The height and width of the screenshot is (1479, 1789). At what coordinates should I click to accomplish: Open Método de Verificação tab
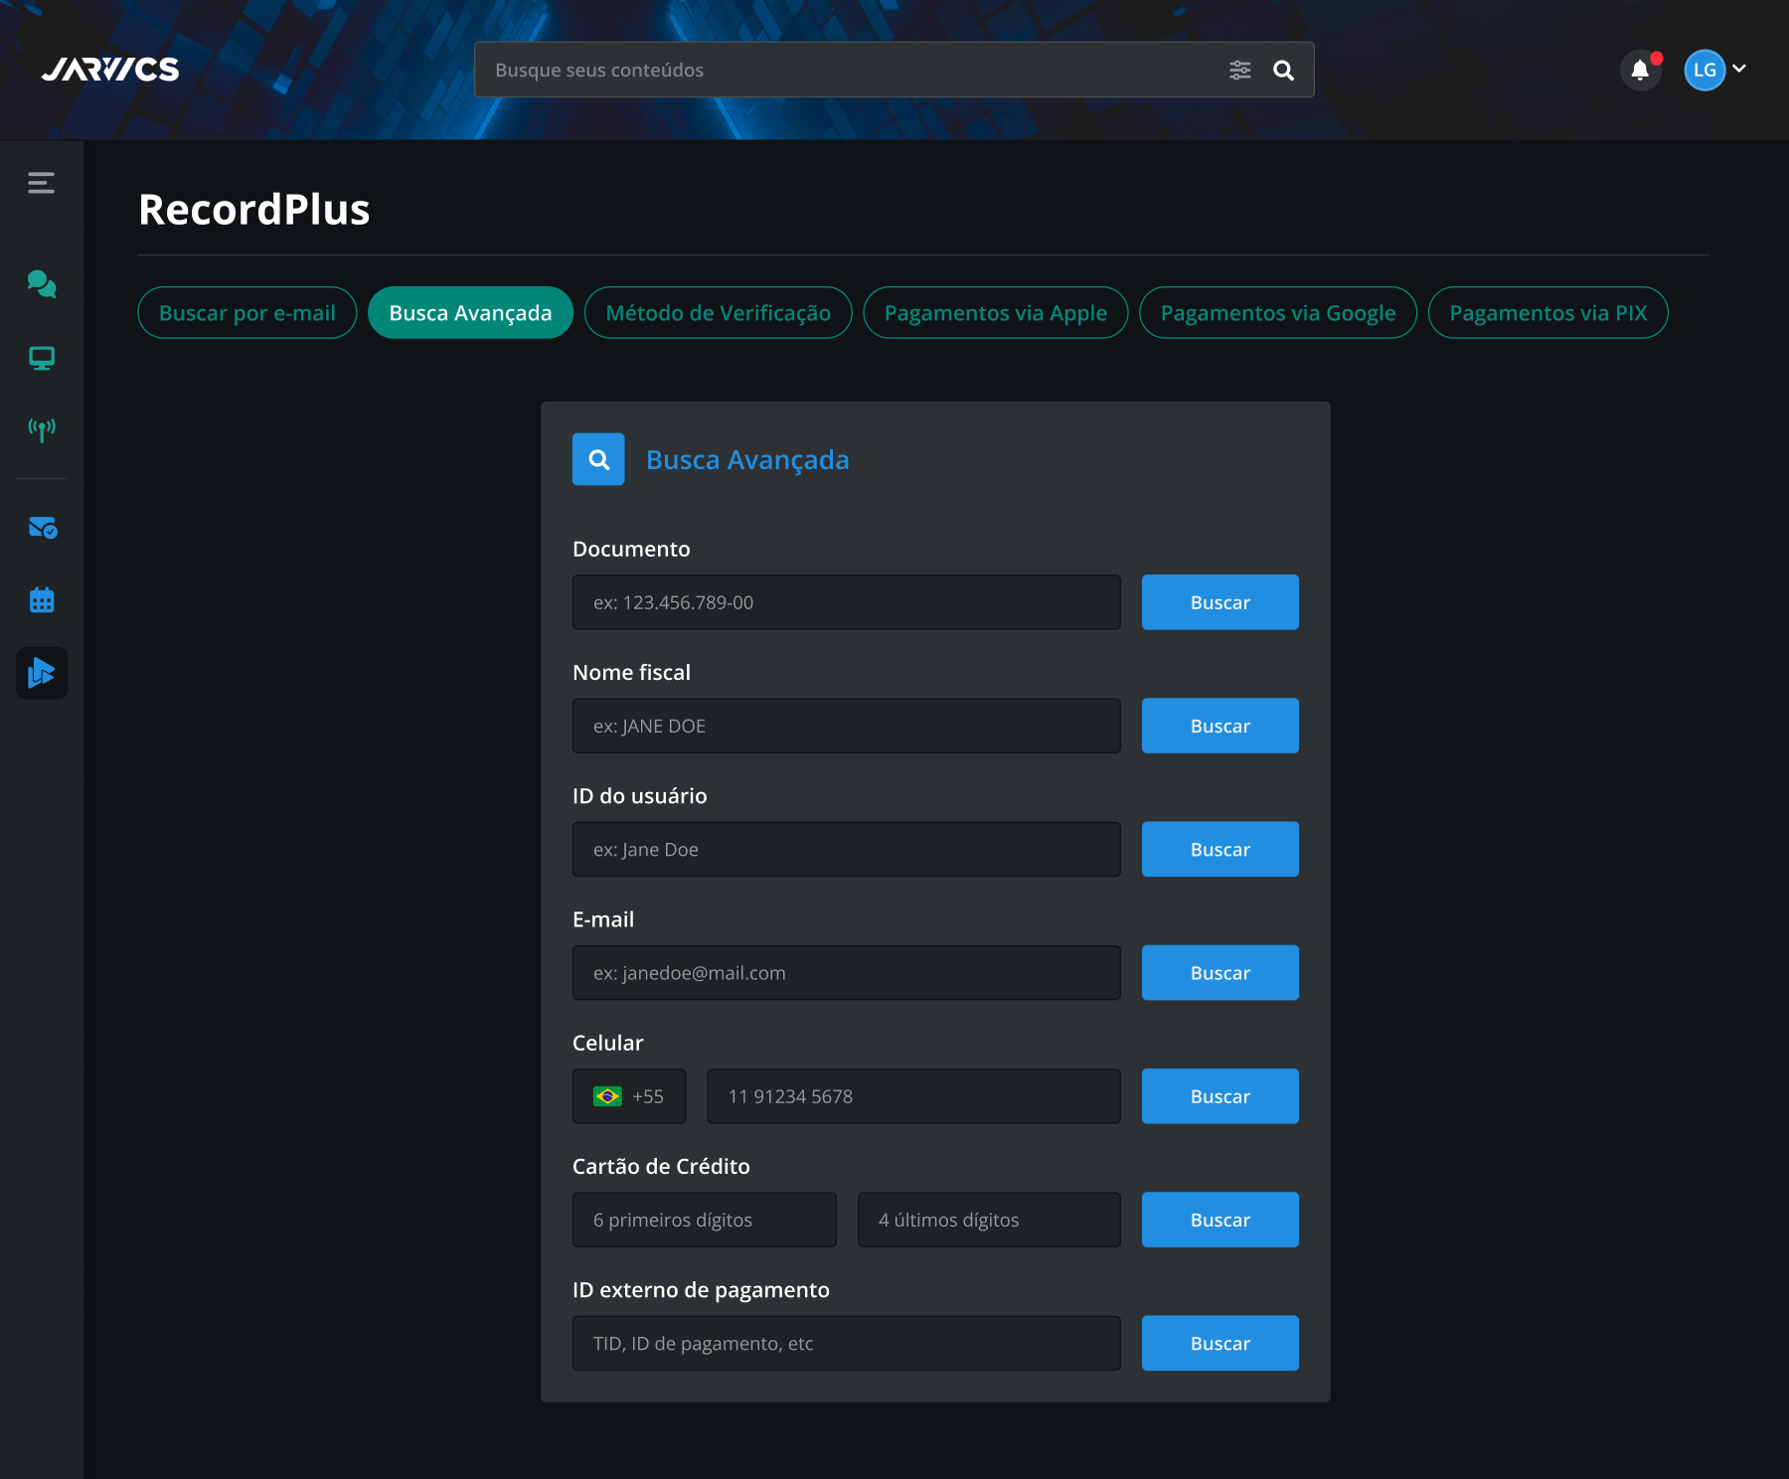718,313
